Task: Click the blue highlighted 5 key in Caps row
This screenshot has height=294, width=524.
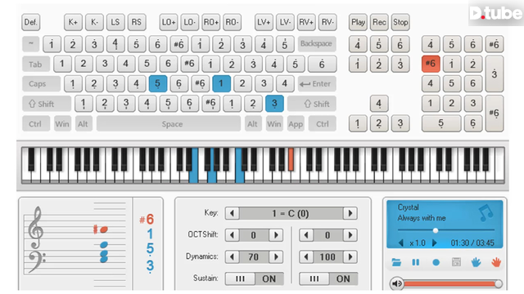Action: (x=157, y=83)
